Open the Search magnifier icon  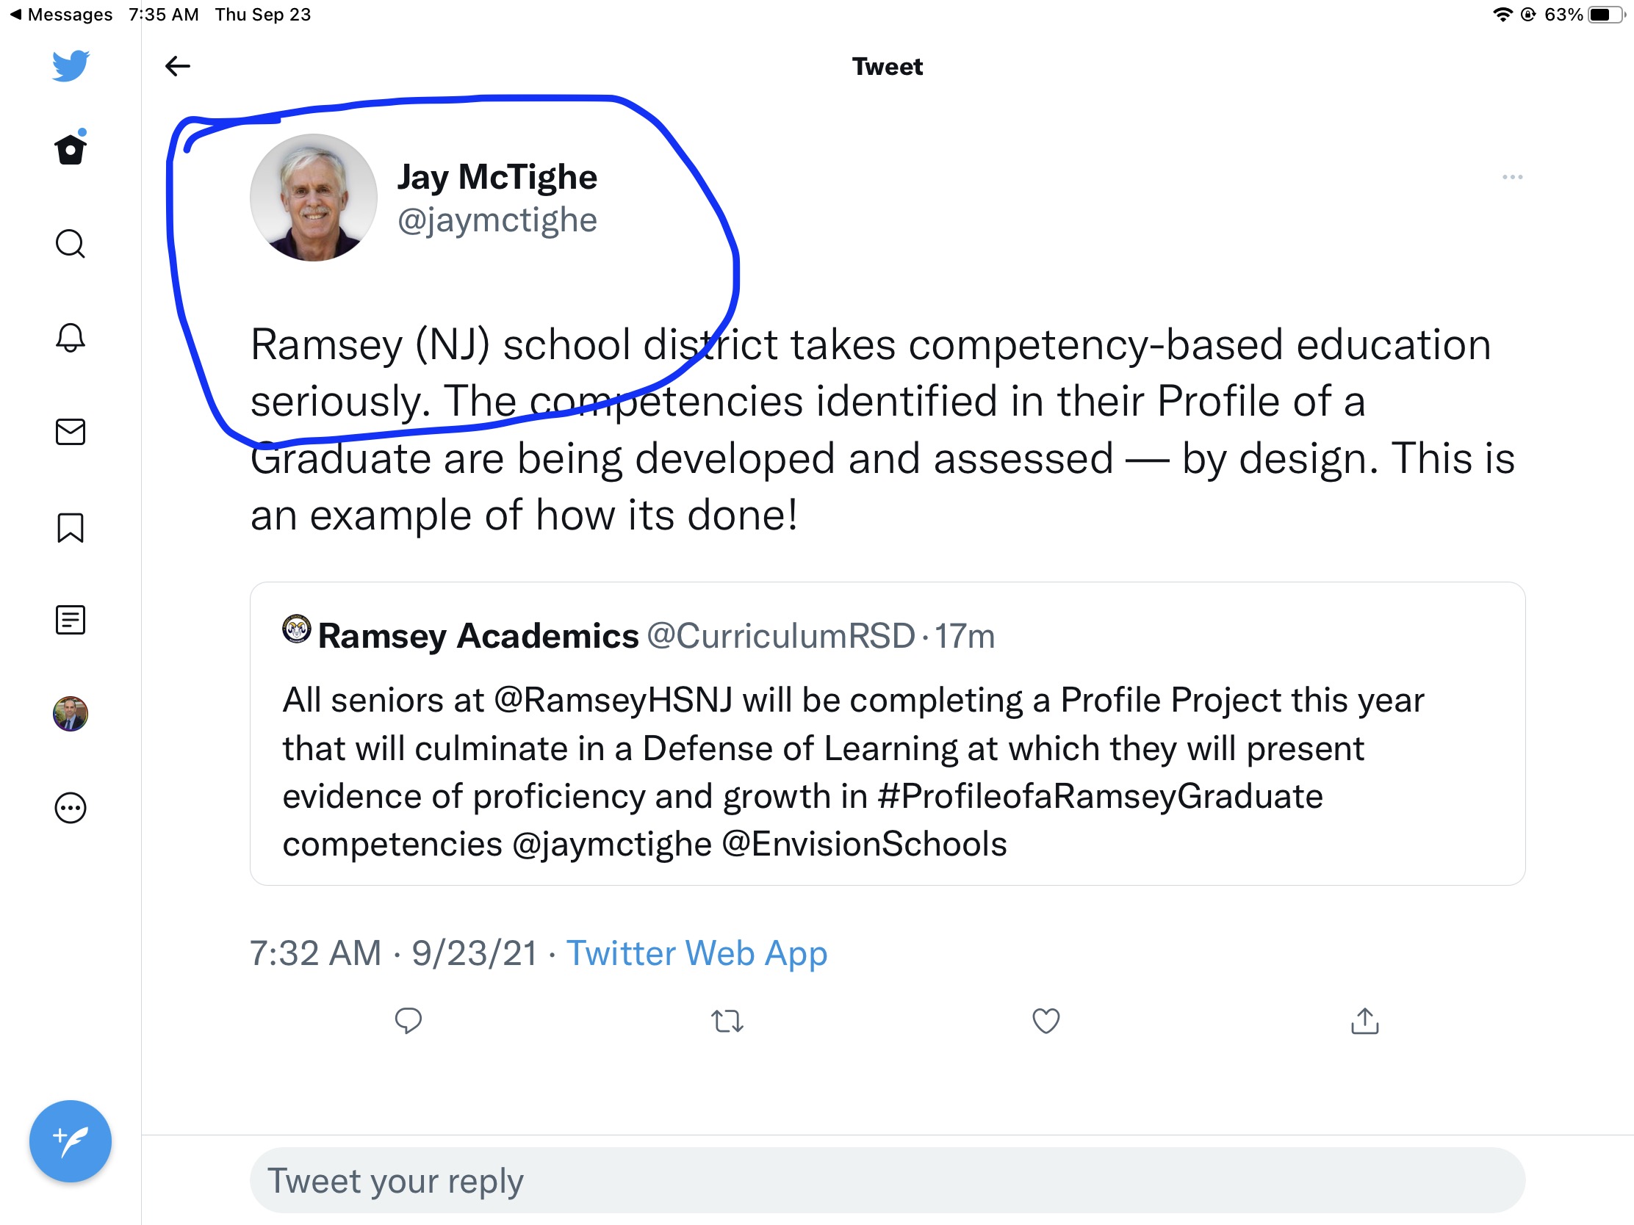71,244
